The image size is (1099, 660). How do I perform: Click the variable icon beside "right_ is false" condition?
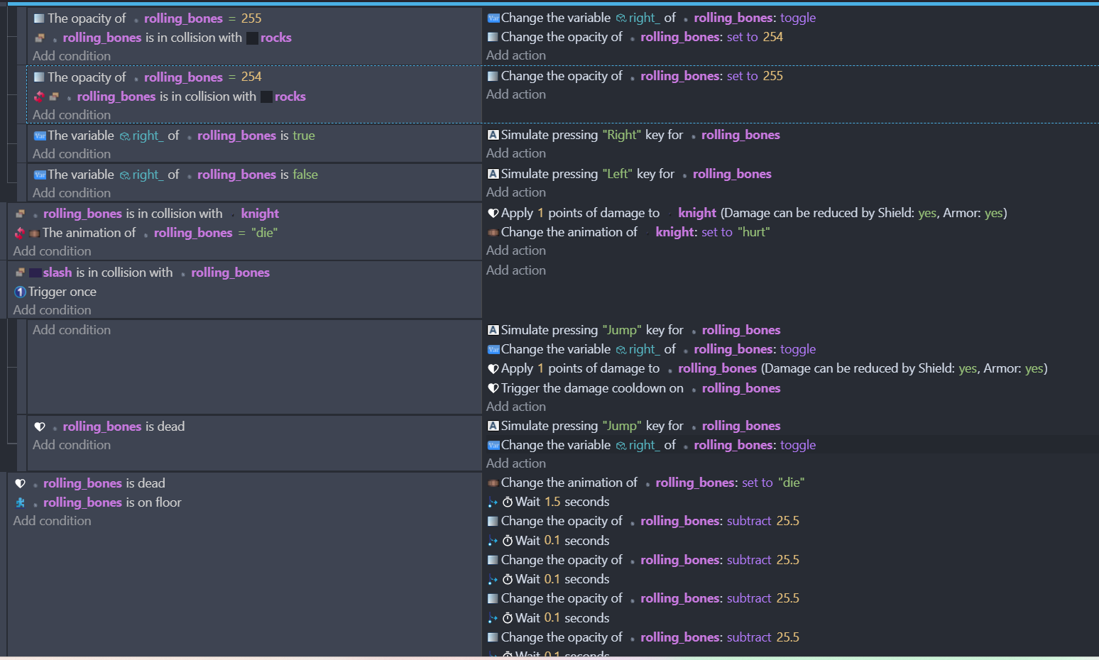40,175
